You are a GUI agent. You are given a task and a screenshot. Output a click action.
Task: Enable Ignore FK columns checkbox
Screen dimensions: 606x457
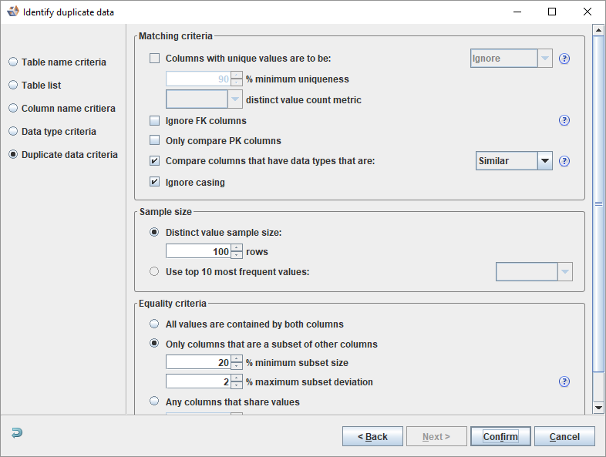pyautogui.click(x=155, y=121)
